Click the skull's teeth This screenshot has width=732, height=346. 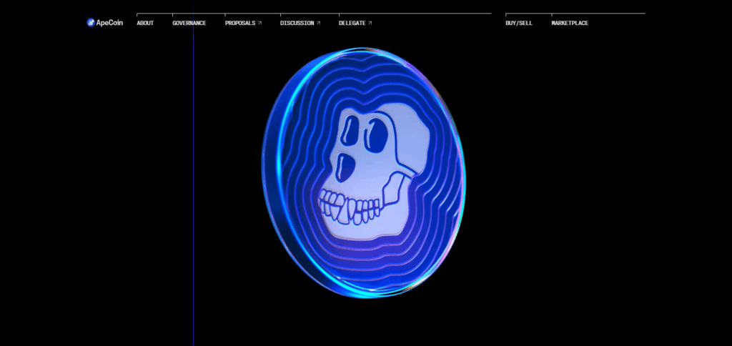coord(350,208)
